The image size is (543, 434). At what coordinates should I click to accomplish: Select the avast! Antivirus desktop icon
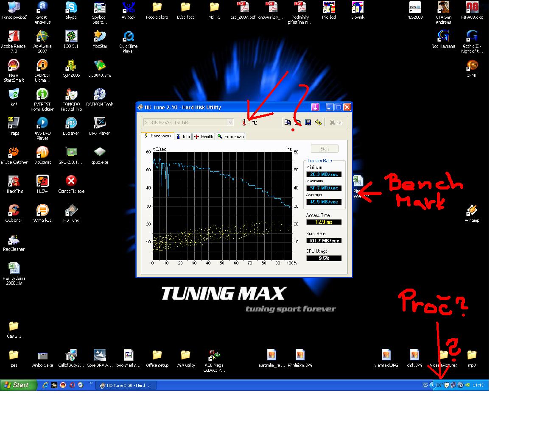coord(42,13)
